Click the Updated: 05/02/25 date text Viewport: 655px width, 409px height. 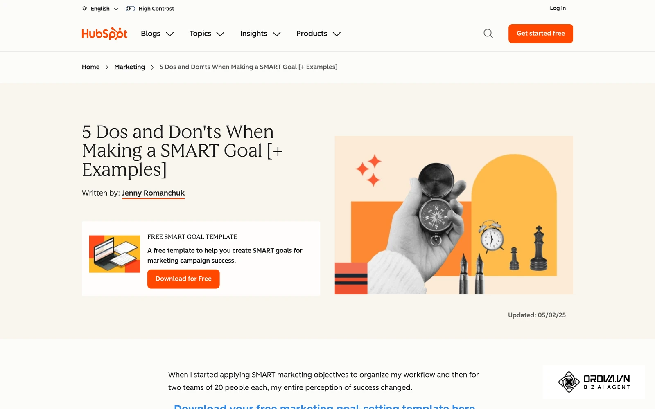coord(537,315)
